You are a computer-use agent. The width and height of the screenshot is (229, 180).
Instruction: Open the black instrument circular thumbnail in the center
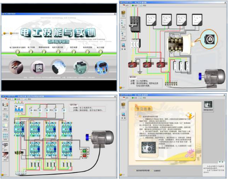coord(59,67)
